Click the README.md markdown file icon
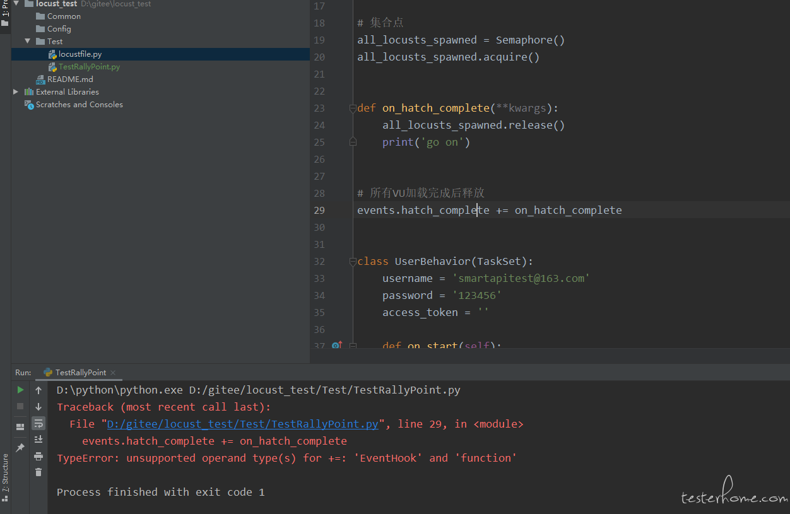This screenshot has width=790, height=514. [41, 79]
